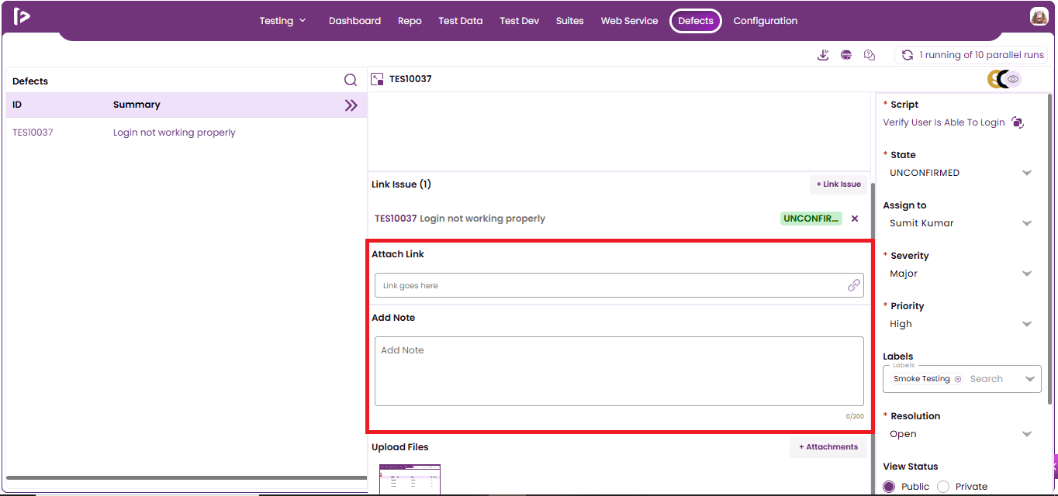Click the + Attachments button
The width and height of the screenshot is (1058, 496).
point(828,447)
